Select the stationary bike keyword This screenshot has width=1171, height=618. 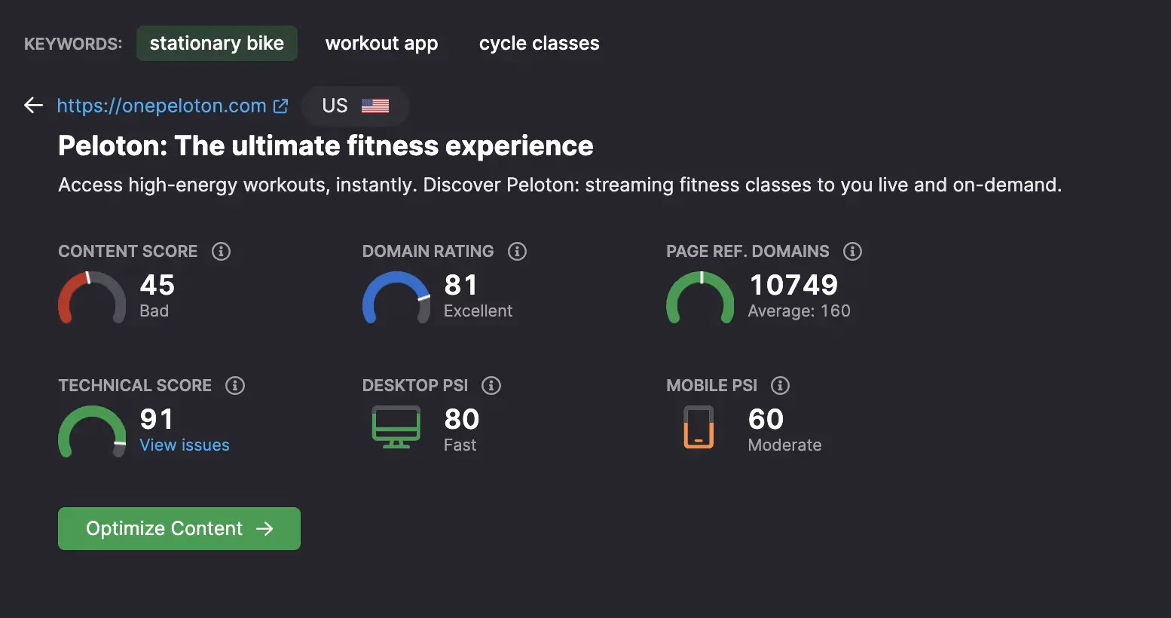click(217, 44)
